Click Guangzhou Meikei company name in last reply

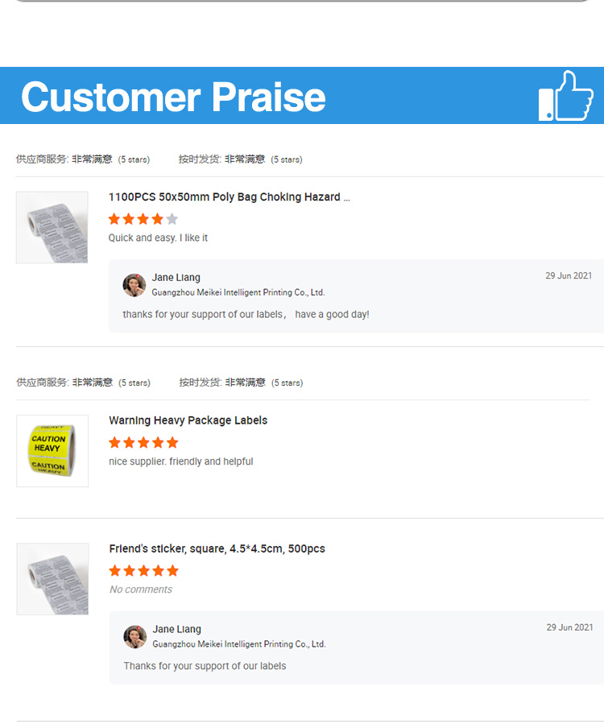point(239,644)
